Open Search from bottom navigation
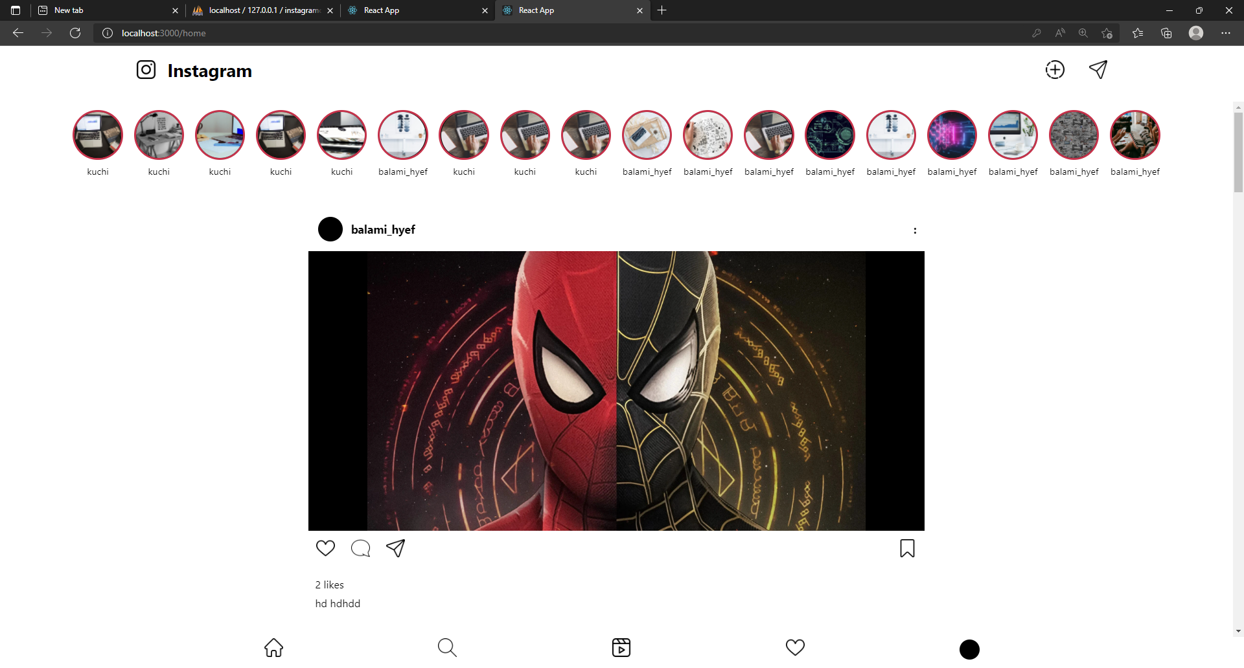1244x668 pixels. tap(447, 647)
